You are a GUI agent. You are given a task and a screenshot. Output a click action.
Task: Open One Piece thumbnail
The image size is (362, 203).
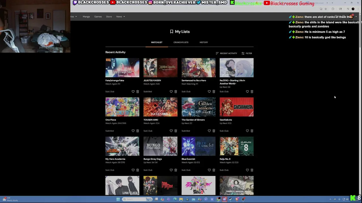tap(122, 107)
